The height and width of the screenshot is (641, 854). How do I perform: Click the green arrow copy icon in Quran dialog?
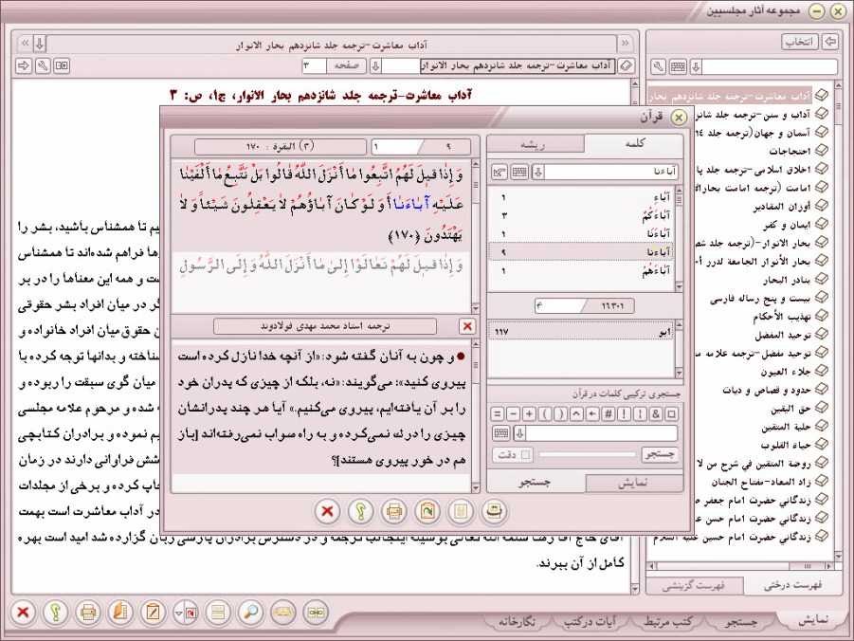click(427, 511)
